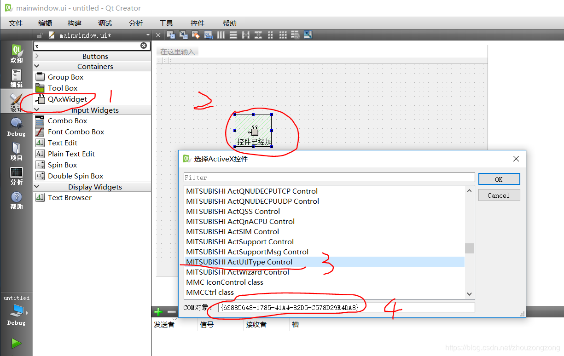Click Break Layout toolbar icon
564x356 pixels.
(295, 35)
